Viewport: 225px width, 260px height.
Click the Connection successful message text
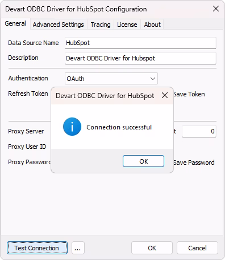pos(119,127)
